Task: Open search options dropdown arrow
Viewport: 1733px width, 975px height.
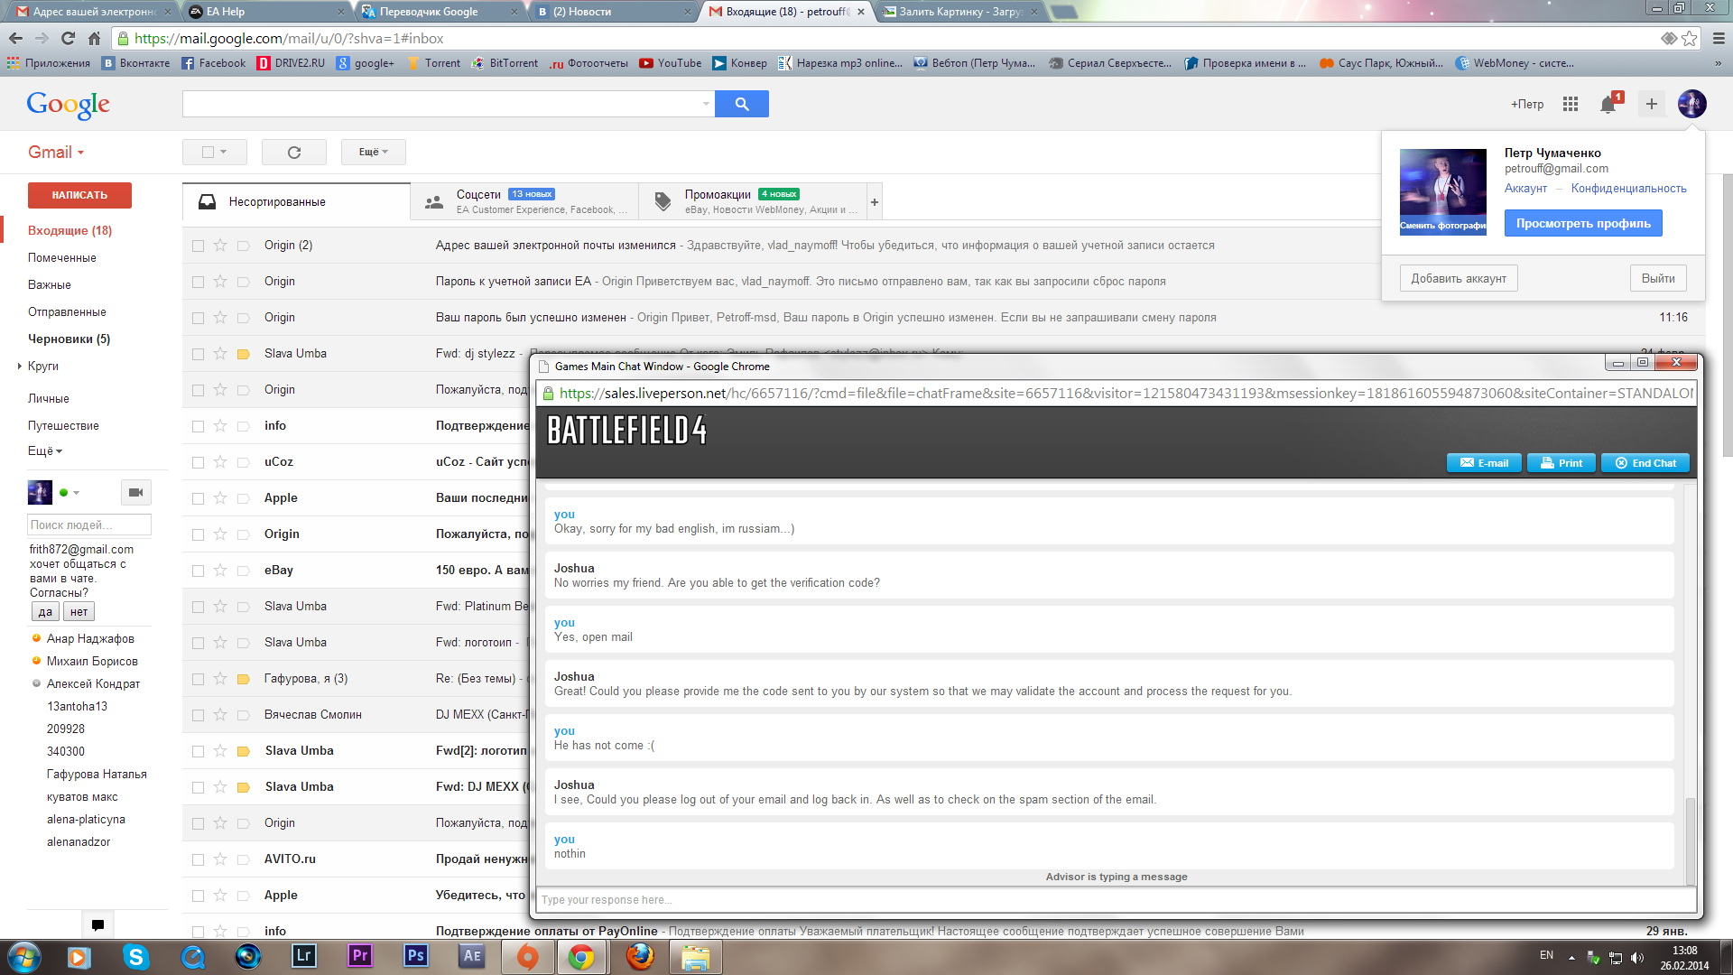Action: [706, 104]
